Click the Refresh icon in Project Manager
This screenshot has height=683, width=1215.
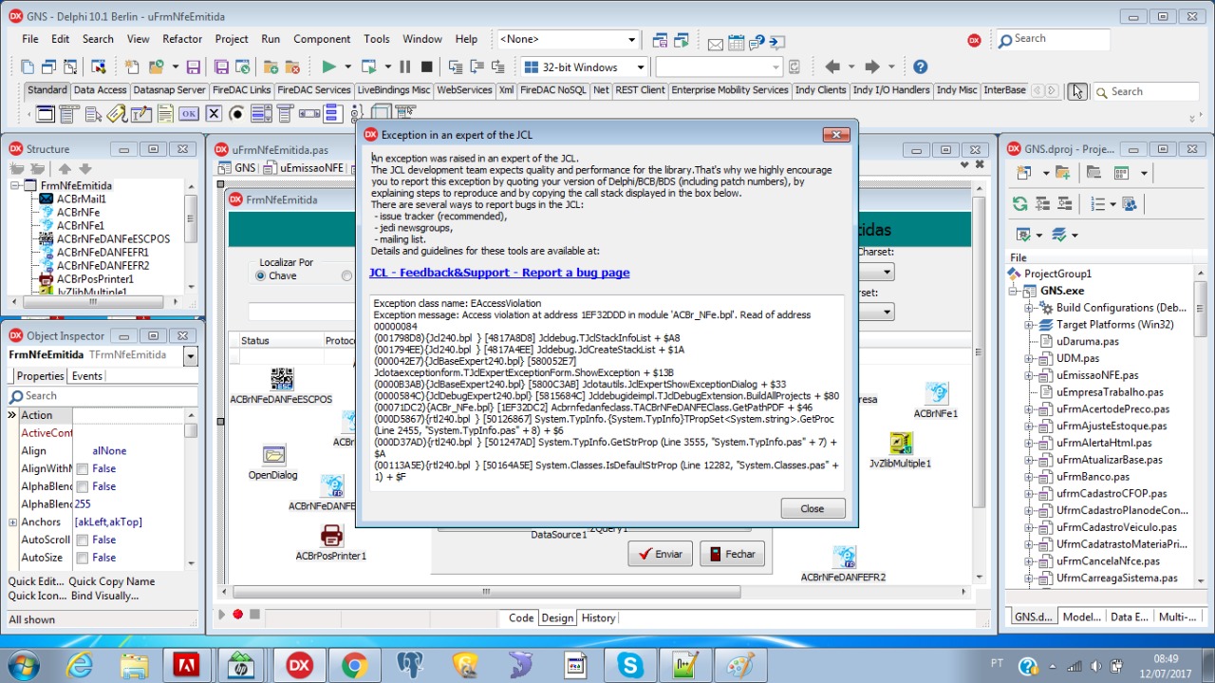(1019, 203)
